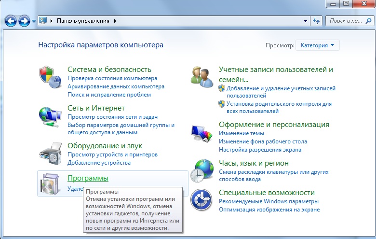Open Просмотр устройств и принтеров

coord(112,155)
